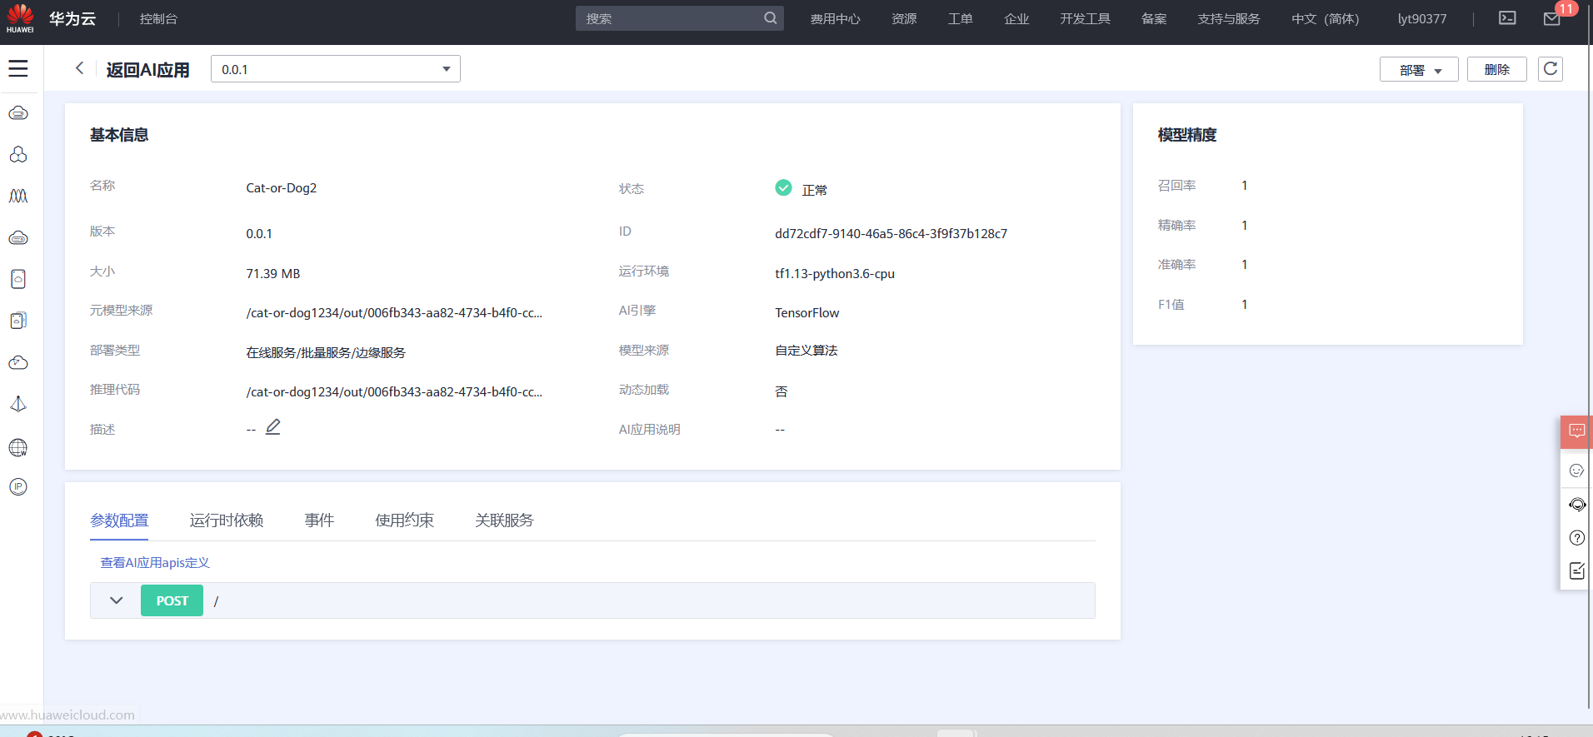Open the 部署 deploy dropdown button
Image resolution: width=1593 pixels, height=737 pixels.
pos(1419,69)
